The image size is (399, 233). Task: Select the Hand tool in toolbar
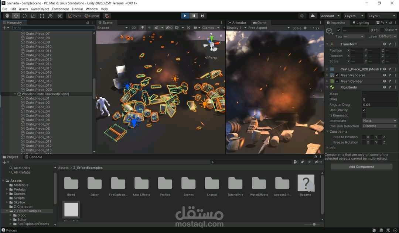pos(7,16)
